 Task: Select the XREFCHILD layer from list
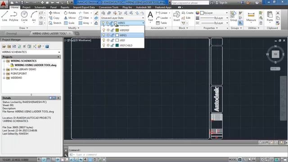point(122,45)
